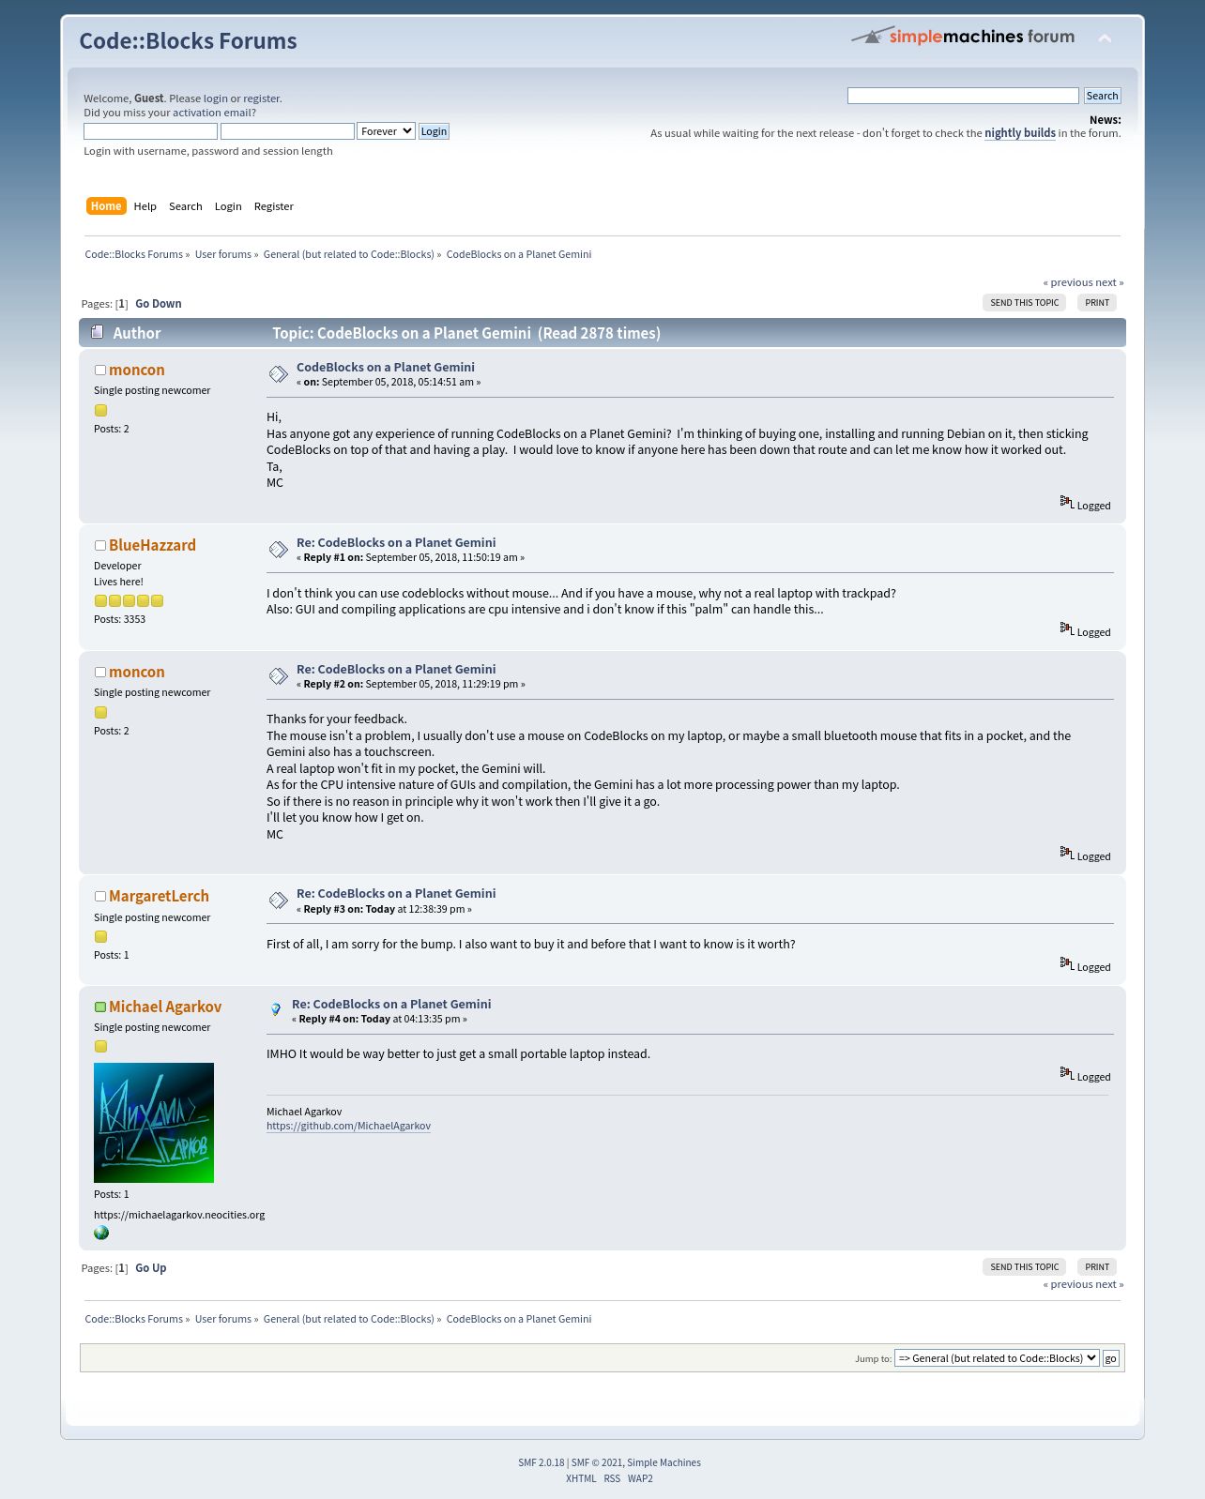Open Reply #4 post title link
The height and width of the screenshot is (1499, 1205).
click(x=391, y=1005)
